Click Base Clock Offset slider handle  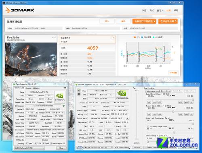tap(193, 99)
